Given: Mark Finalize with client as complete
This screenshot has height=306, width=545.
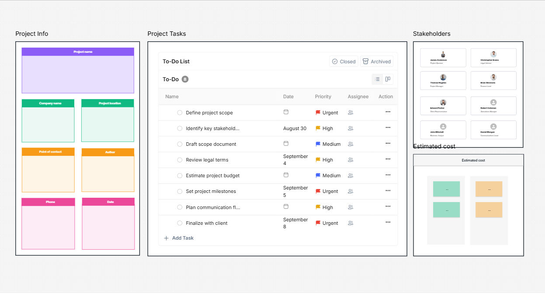Looking at the screenshot, I should (180, 223).
